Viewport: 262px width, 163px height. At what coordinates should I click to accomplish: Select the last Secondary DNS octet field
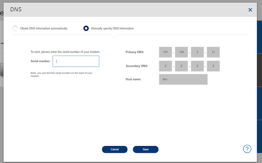coord(213,66)
